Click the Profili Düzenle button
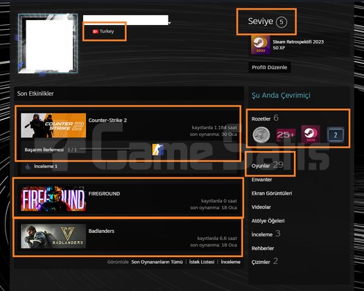 coord(270,67)
